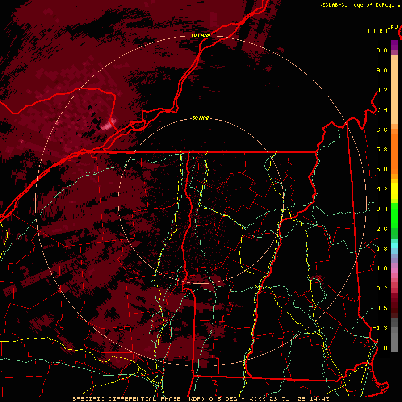Click the 1.8 scale value

382,249
